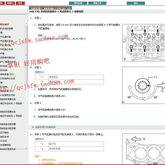Viewport: 165px width, 165px height.
Task: Click breadcrumb link 发动机单元
Action: pyautogui.click(x=65, y=12)
